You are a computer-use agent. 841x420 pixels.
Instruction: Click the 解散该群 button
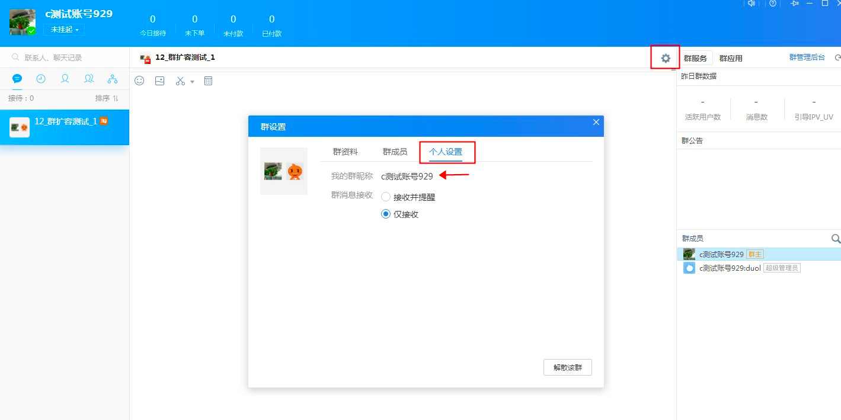point(567,367)
